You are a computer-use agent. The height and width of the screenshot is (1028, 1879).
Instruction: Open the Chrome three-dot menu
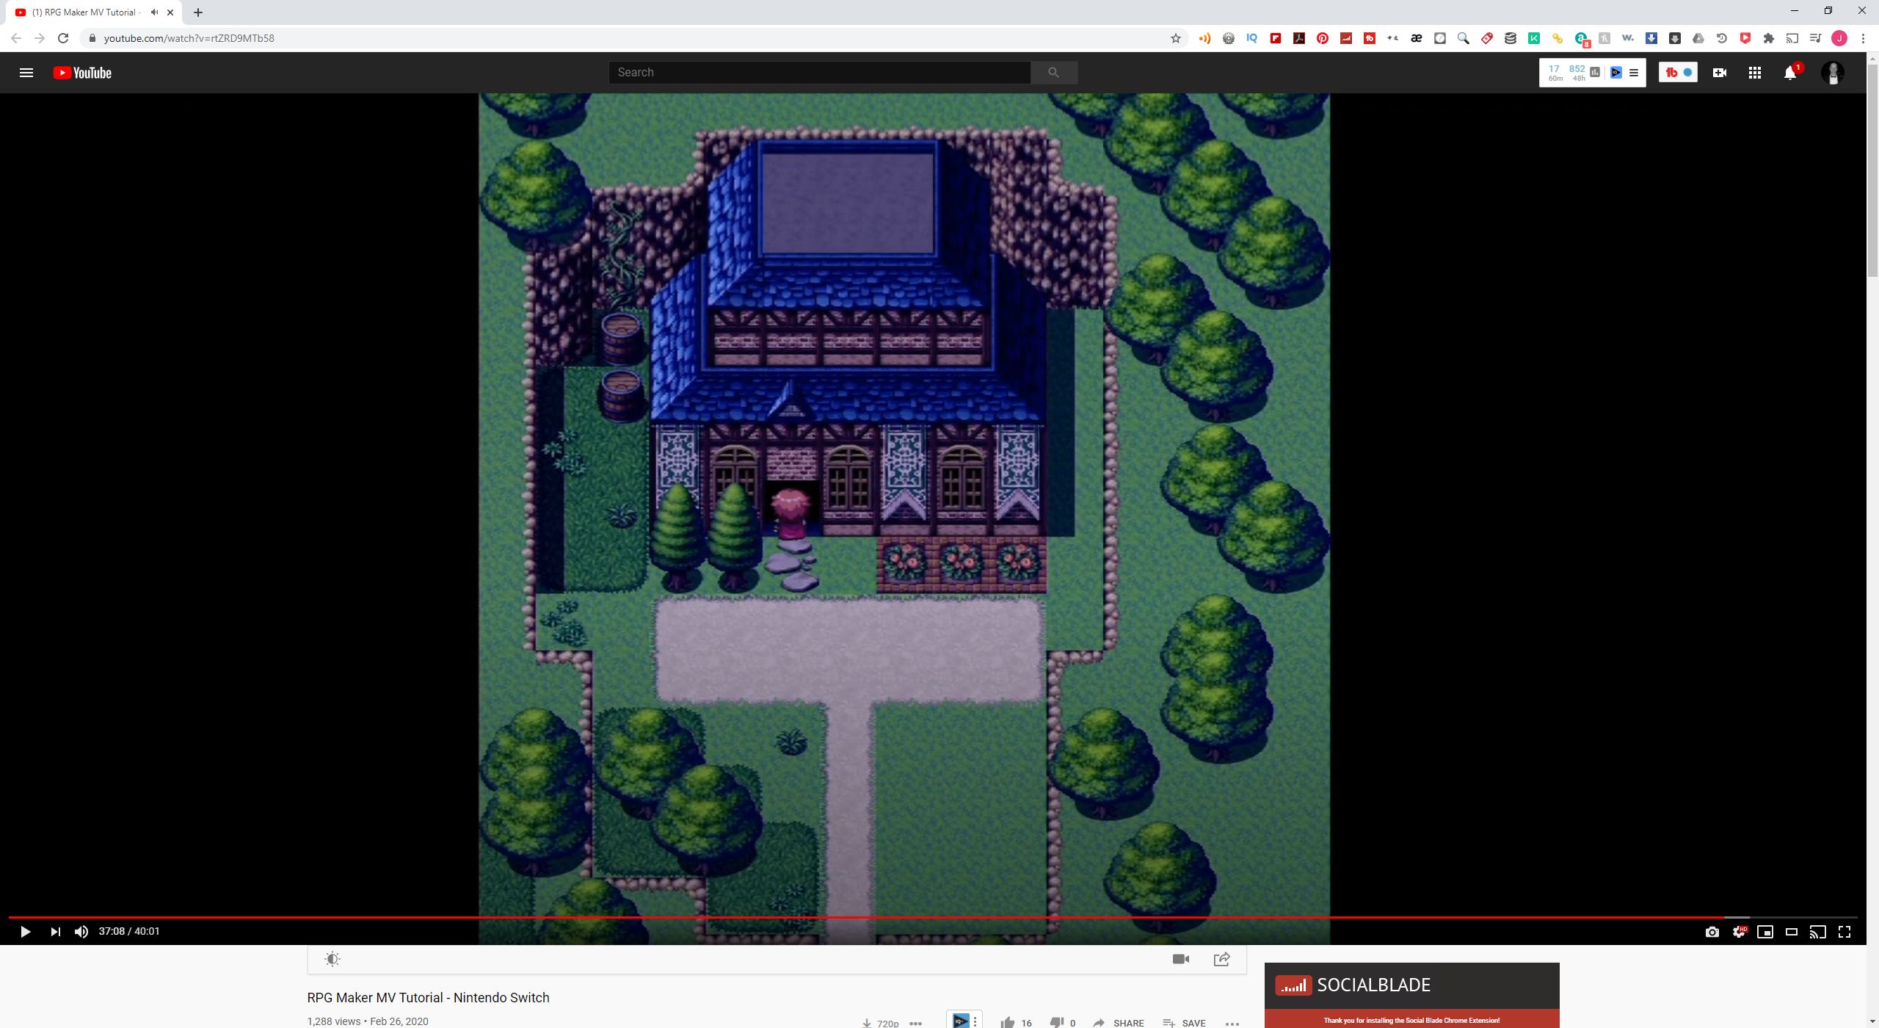1863,38
